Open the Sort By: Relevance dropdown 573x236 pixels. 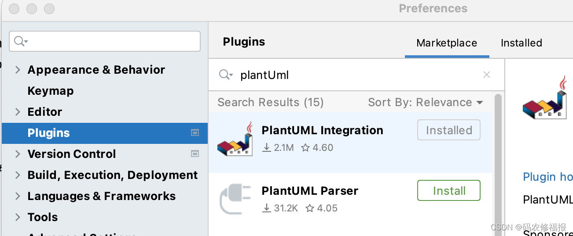click(x=426, y=103)
